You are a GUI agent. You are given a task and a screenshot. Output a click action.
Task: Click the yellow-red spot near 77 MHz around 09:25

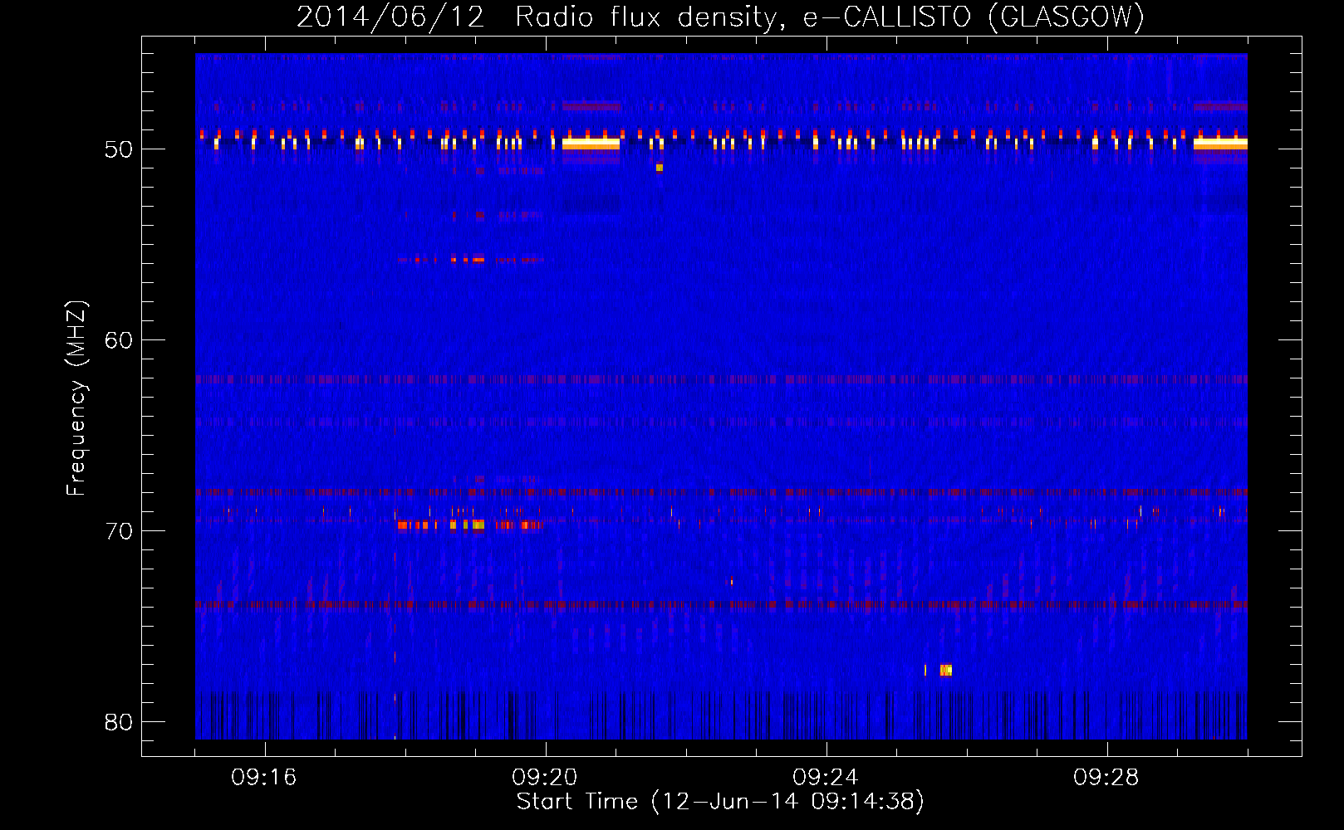click(945, 670)
